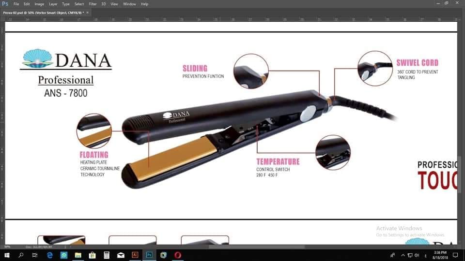Click the FLOATING heading on canvas
The width and height of the screenshot is (465, 261).
[94, 155]
